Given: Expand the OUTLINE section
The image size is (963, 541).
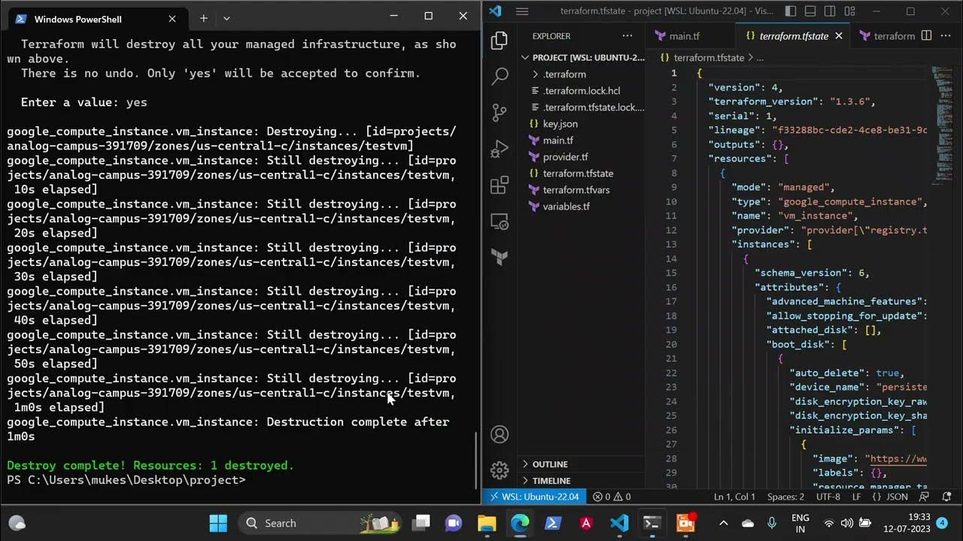Looking at the screenshot, I should 583,464.
